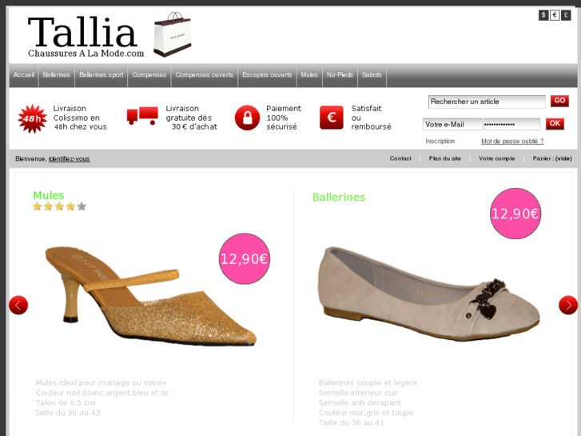Open Mot de passe oublié link
Viewport: 581px width, 436px height.
pyautogui.click(x=512, y=141)
